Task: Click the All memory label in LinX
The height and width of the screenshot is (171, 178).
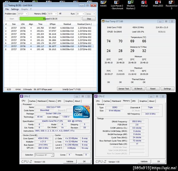Action: (x=60, y=14)
